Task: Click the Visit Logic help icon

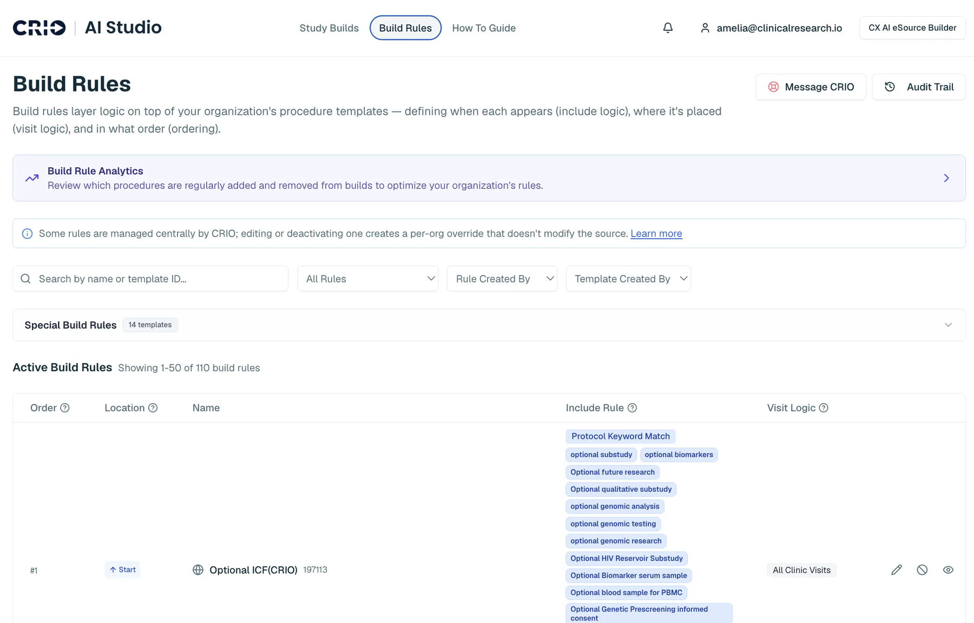Action: (x=824, y=408)
